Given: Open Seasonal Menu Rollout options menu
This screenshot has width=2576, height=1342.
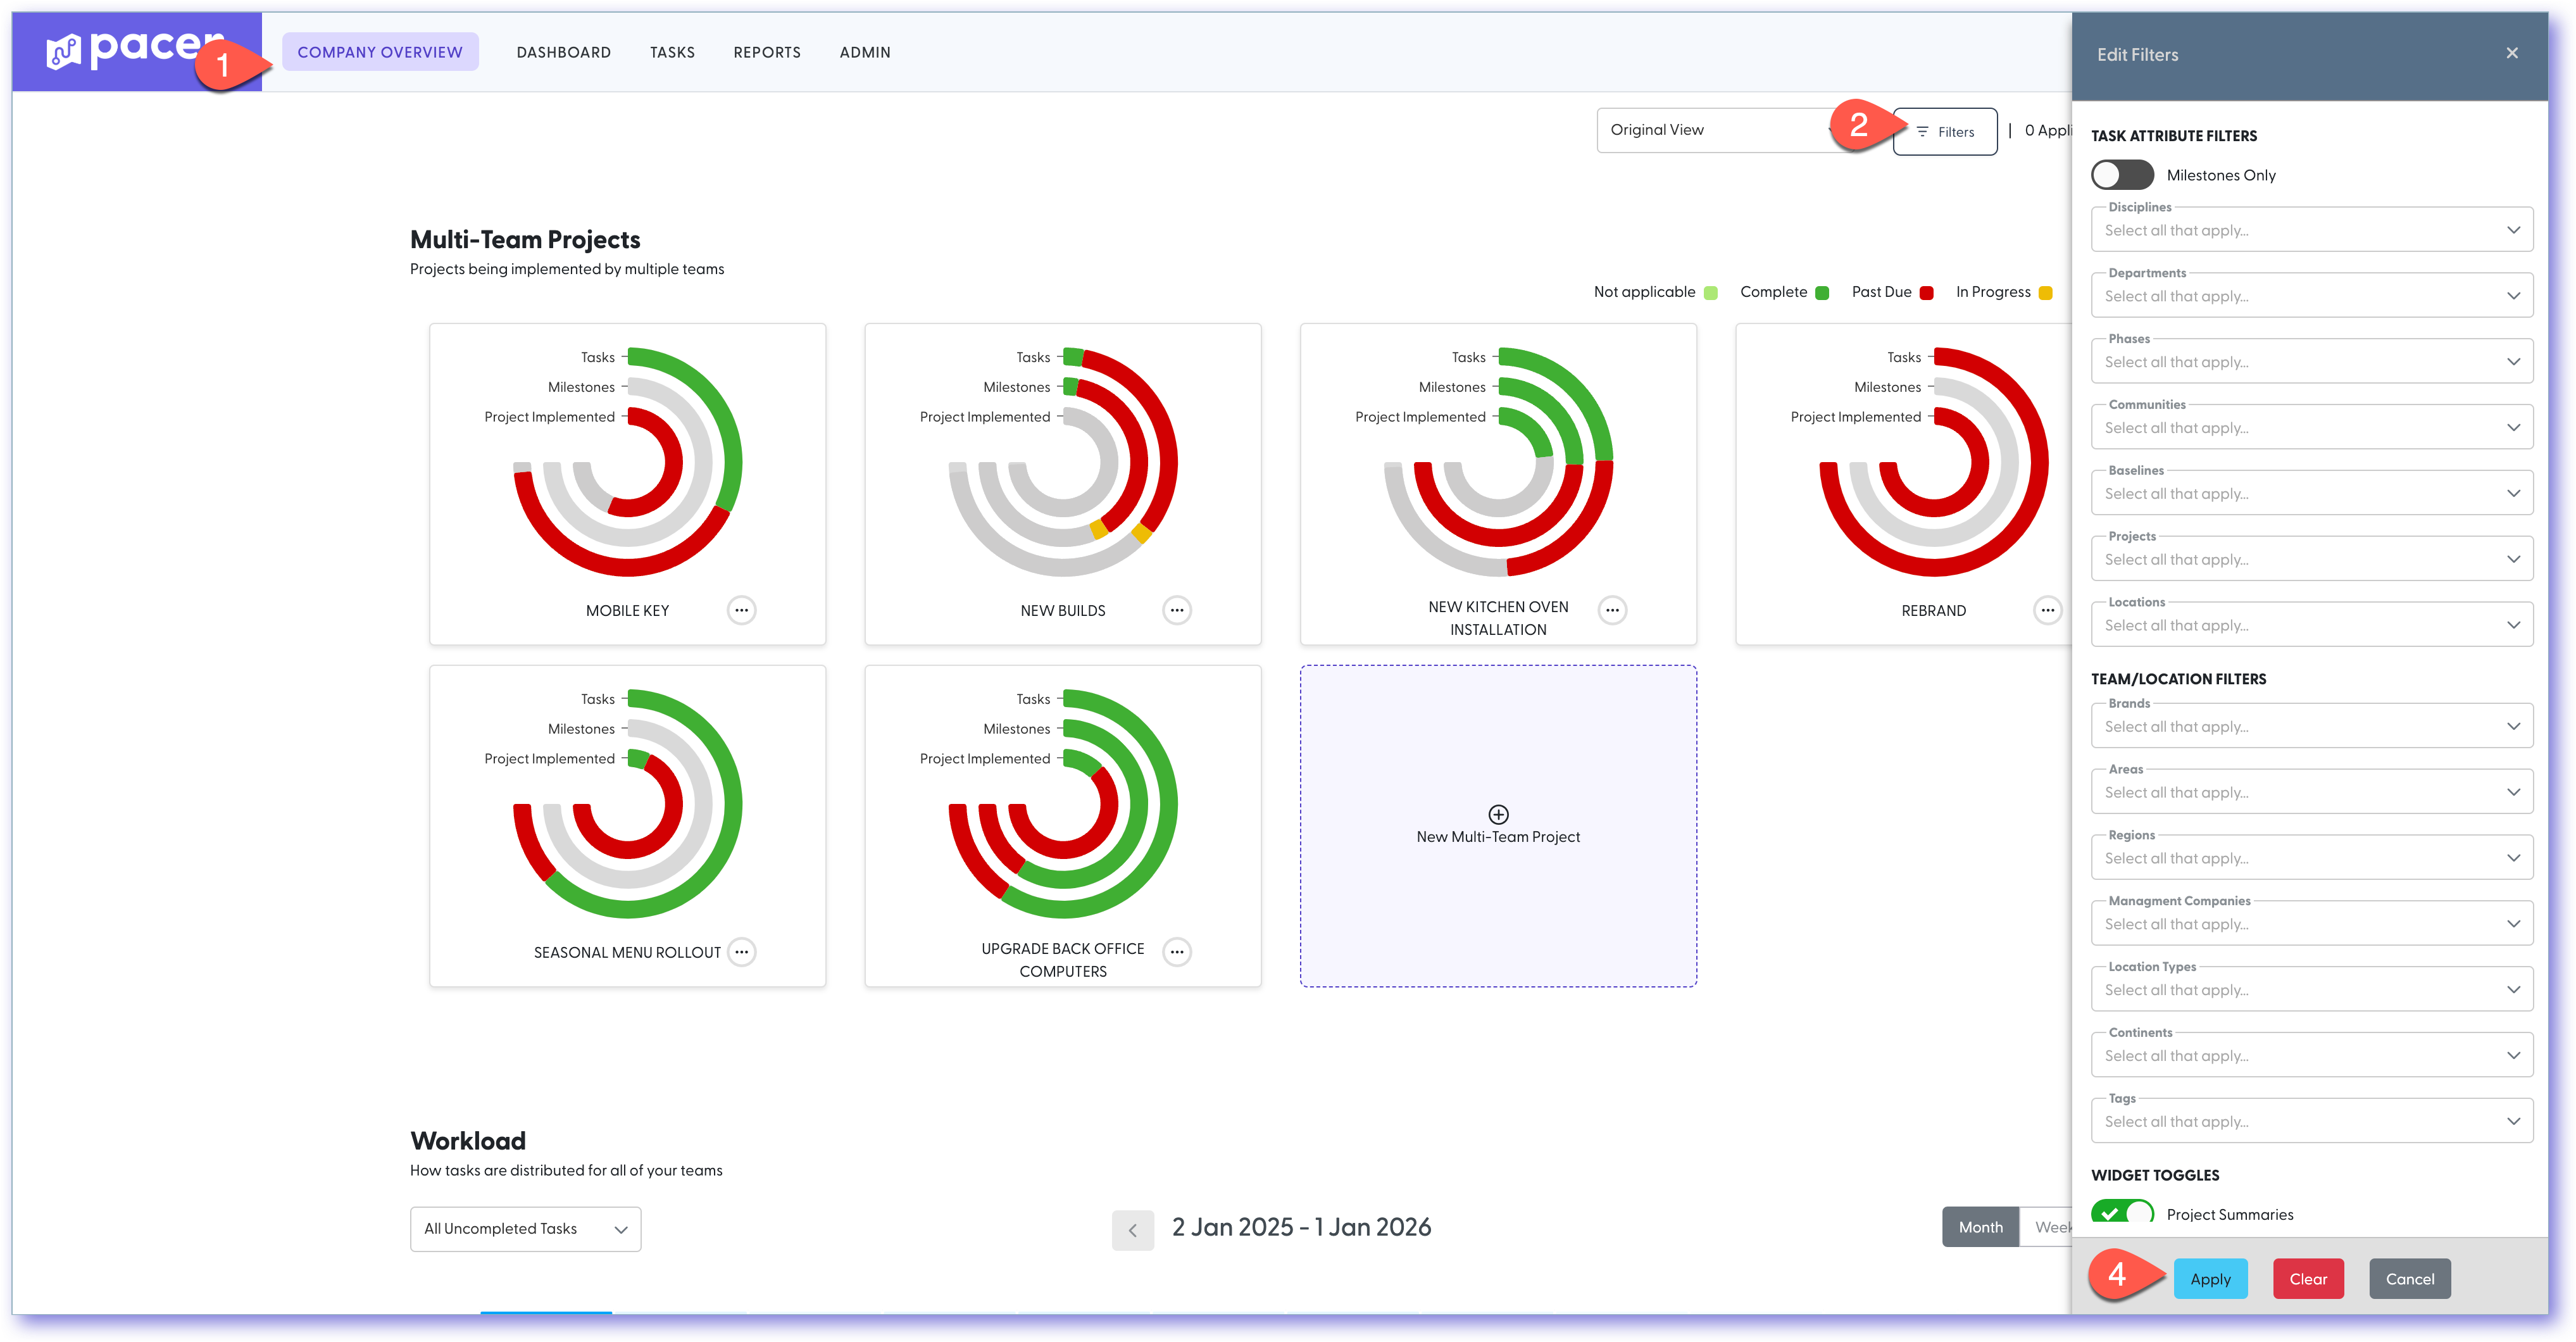Looking at the screenshot, I should (x=741, y=952).
